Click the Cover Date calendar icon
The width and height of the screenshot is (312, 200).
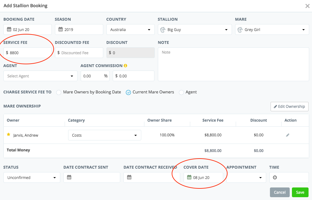(x=189, y=177)
